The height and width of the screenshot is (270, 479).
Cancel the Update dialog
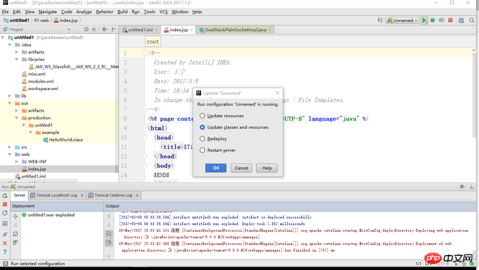[241, 168]
